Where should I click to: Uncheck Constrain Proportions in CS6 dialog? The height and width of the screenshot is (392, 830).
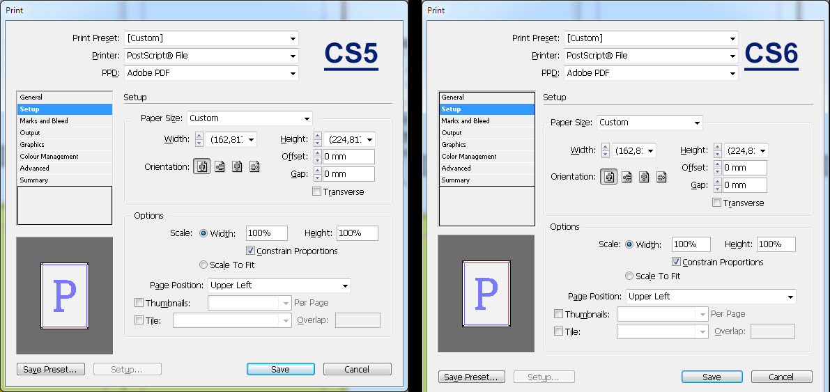coord(676,262)
